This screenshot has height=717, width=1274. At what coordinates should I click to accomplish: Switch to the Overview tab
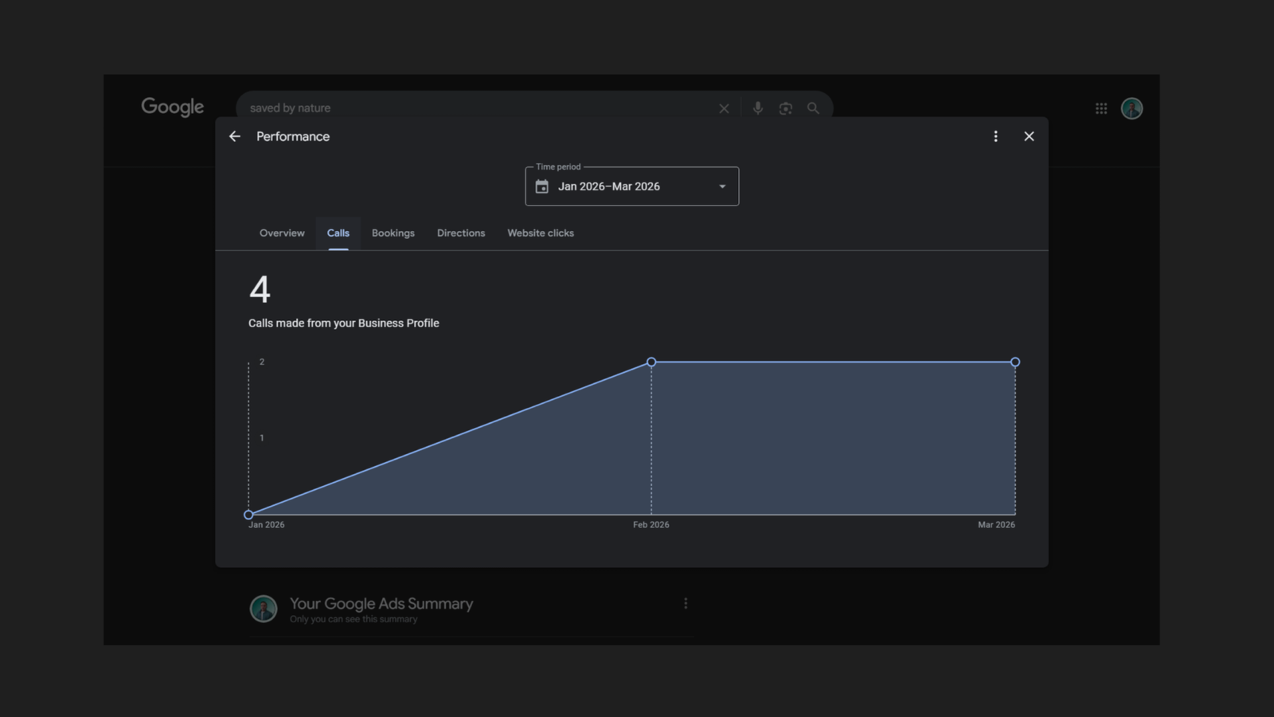[x=281, y=233]
